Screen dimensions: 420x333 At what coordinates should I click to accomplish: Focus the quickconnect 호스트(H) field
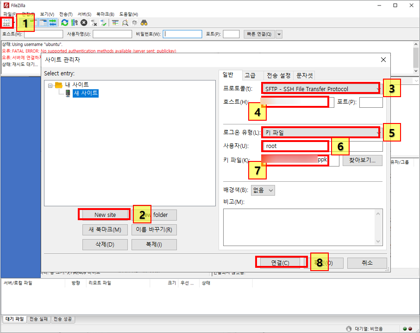(44, 34)
